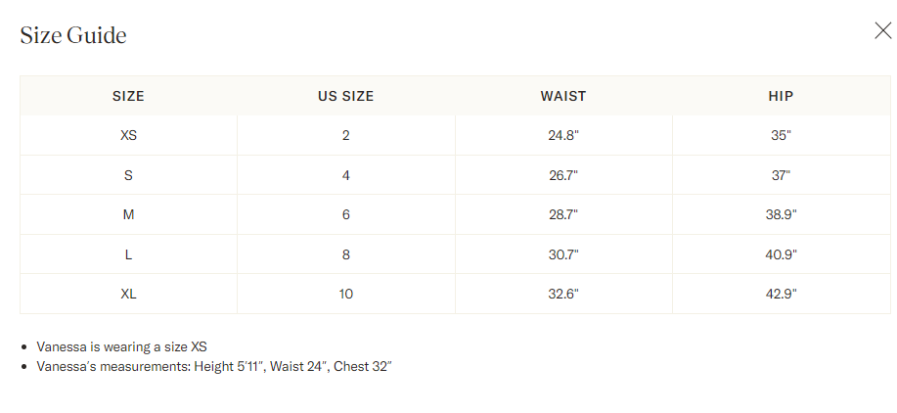Select the M size cell
Screen dimensions: 897x413
(x=128, y=214)
